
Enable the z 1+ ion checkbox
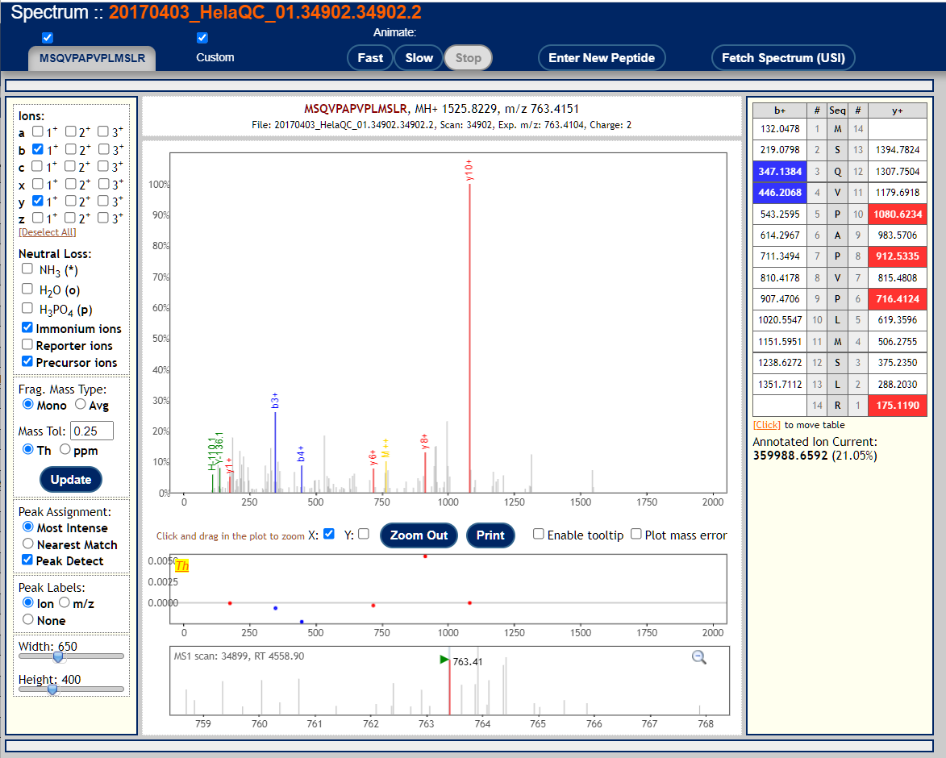37,217
